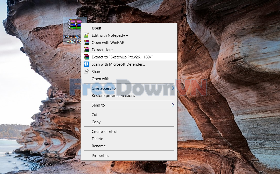Click the Notepad++ icon in context menu
Viewport: 280px width, 174px height.
[x=86, y=35]
